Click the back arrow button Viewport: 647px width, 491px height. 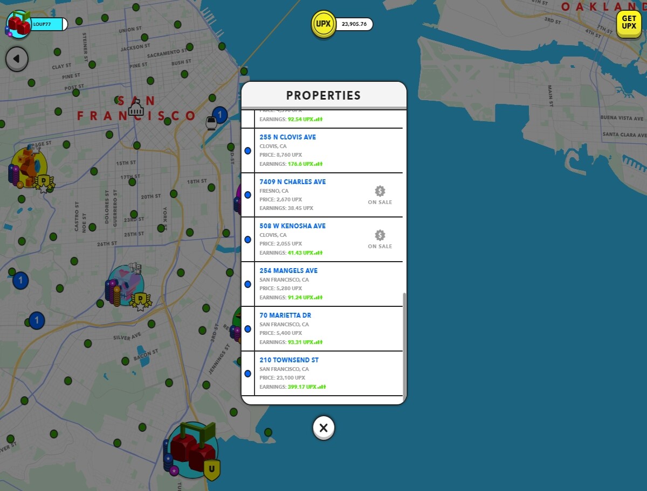(17, 59)
